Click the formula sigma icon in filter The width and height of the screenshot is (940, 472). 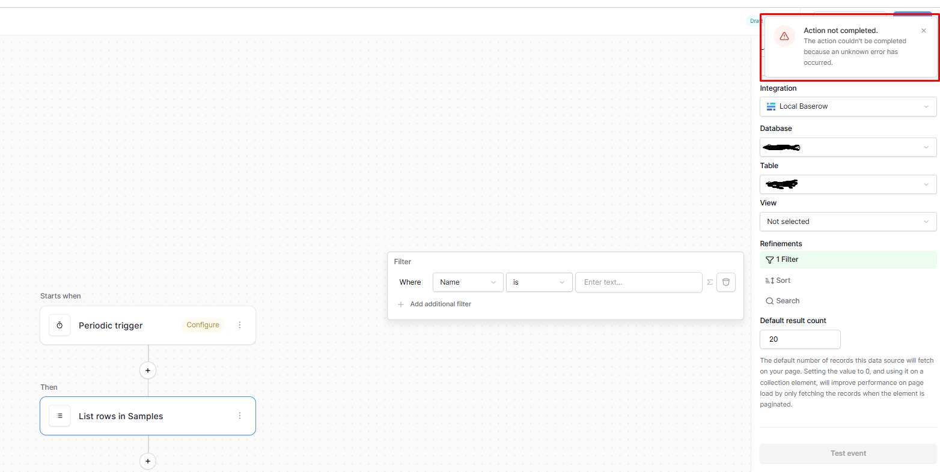pos(710,282)
